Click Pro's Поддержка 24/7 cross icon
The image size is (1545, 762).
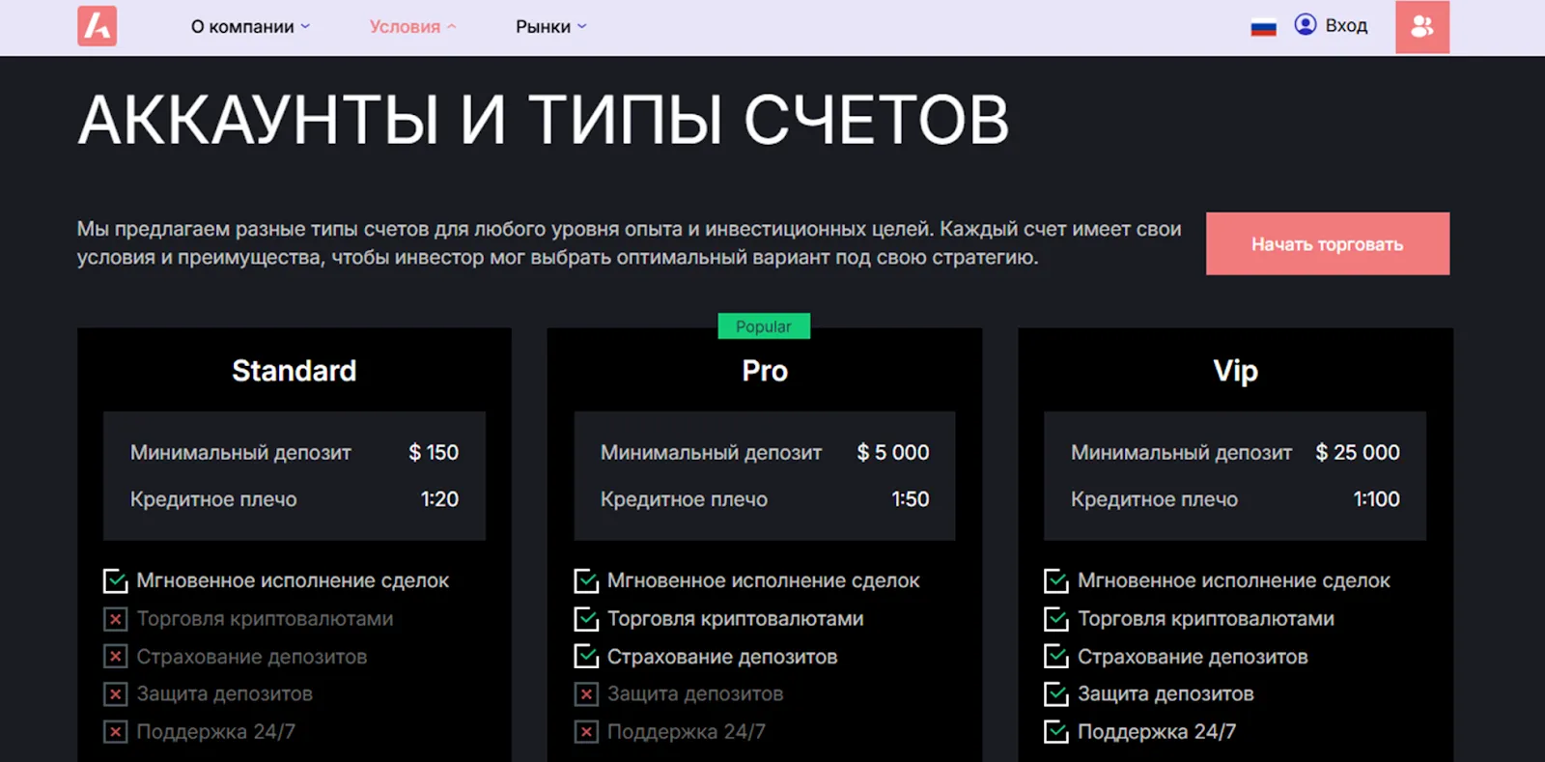[x=586, y=732]
